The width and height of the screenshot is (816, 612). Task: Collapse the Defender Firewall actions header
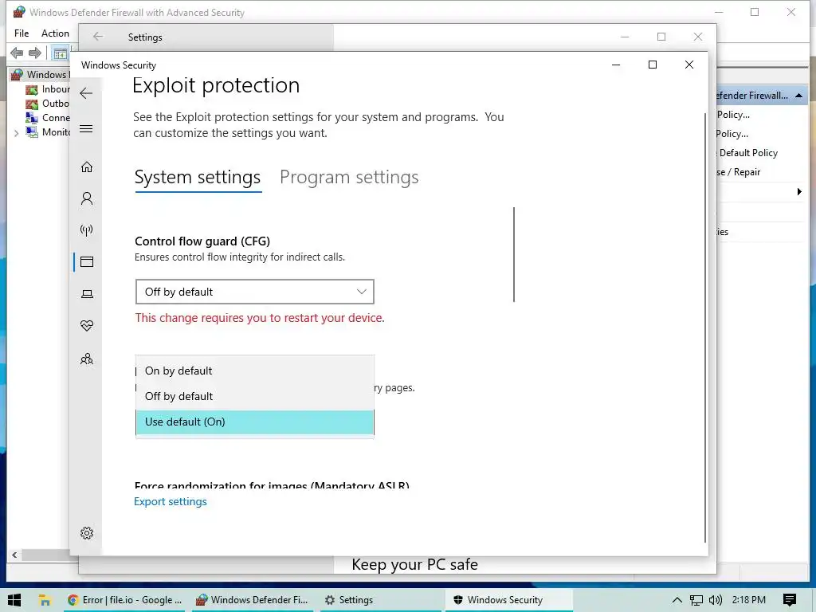pyautogui.click(x=798, y=96)
